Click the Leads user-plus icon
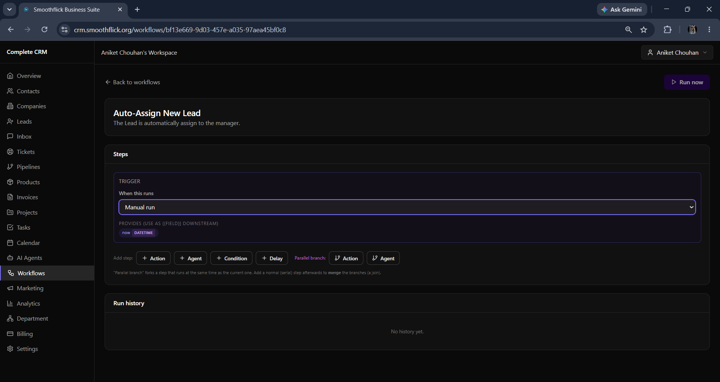 click(10, 121)
